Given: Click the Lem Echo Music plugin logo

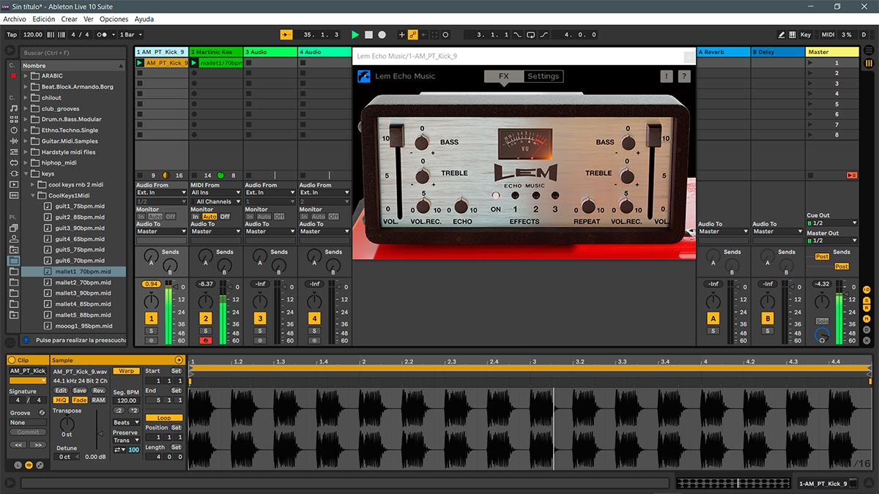Looking at the screenshot, I should [x=363, y=76].
